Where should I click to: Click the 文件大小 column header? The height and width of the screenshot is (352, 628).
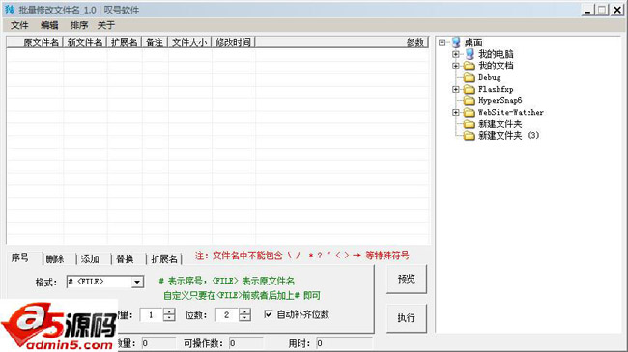pyautogui.click(x=189, y=42)
